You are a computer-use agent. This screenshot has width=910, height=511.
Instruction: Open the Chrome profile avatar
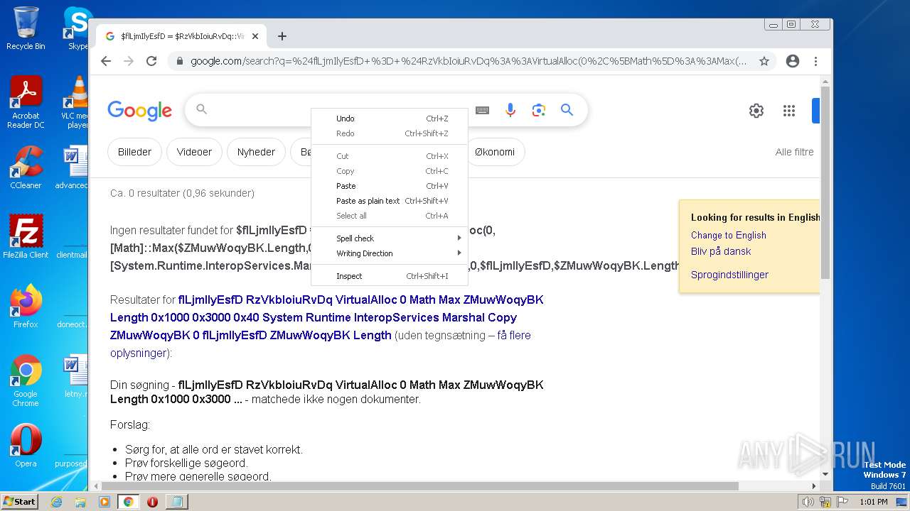coord(793,61)
